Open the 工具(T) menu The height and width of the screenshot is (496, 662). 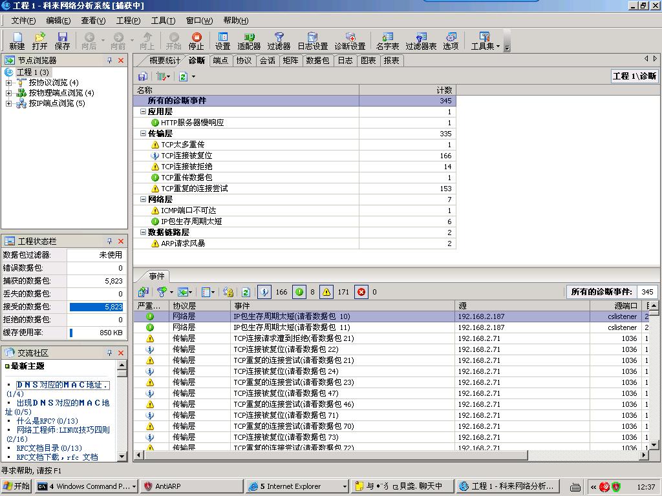click(x=163, y=21)
